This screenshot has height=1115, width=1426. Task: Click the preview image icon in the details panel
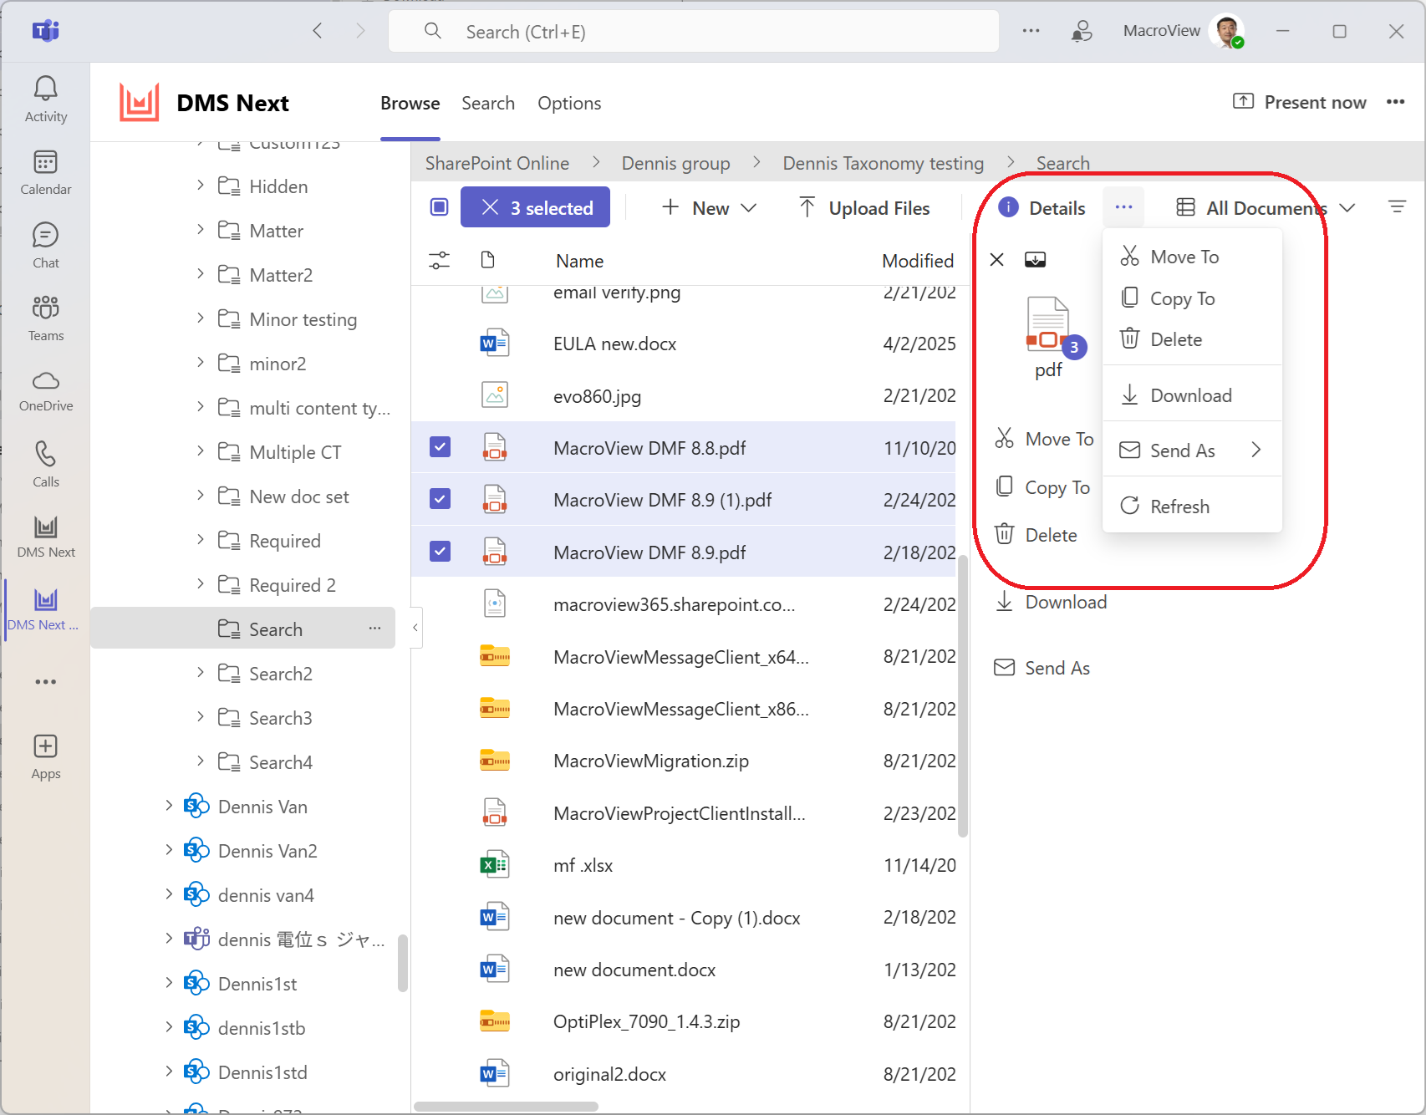[1035, 260]
